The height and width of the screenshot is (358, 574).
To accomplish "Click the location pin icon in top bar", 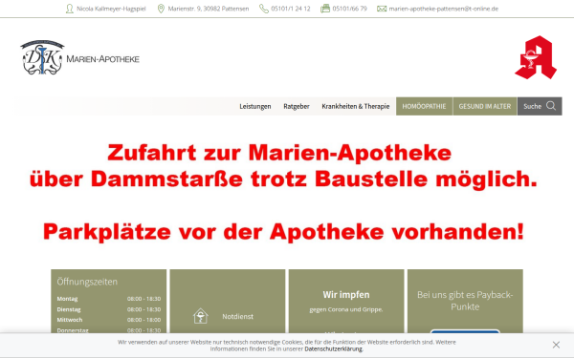I will [x=161, y=9].
